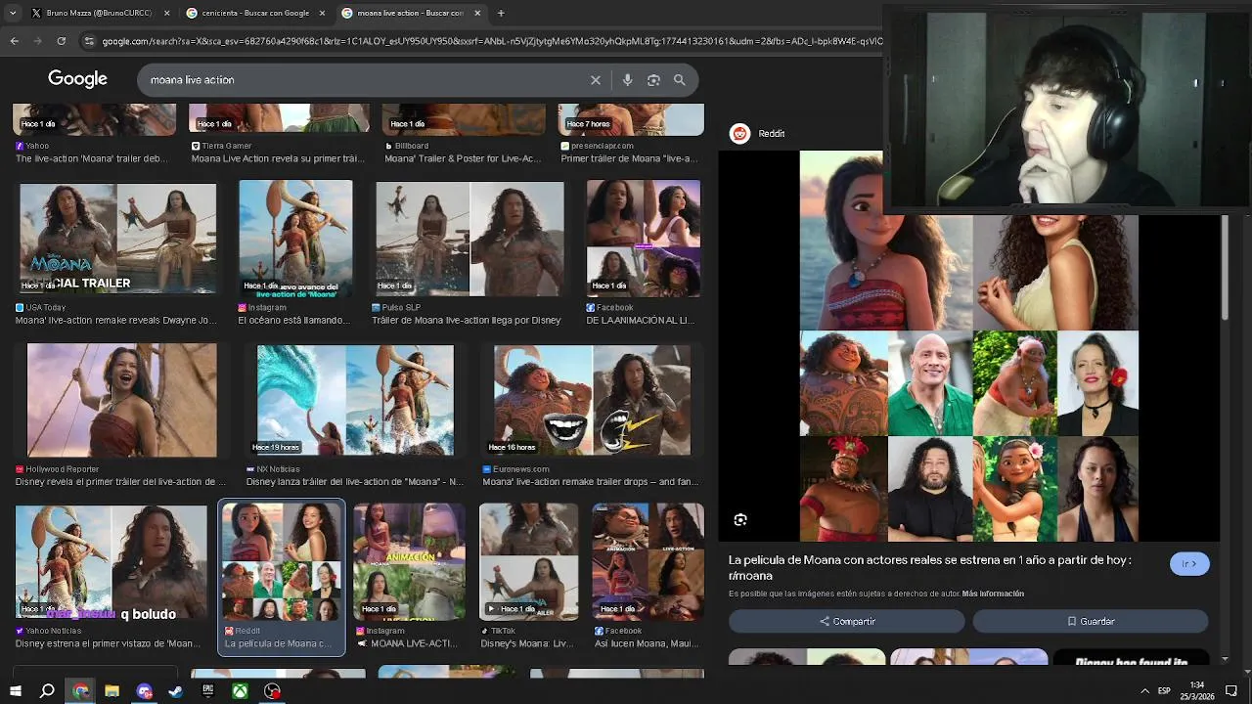
Task: Go to Google home via logo
Action: click(x=77, y=79)
